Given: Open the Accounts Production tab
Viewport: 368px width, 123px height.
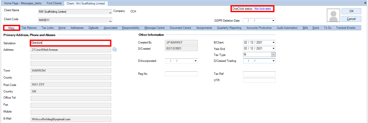Looking at the screenshot, I should pyautogui.click(x=259, y=28).
